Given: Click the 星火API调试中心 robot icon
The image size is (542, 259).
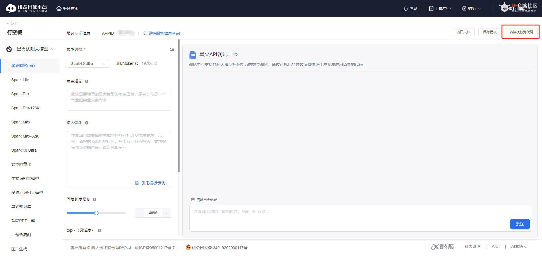Looking at the screenshot, I should [193, 54].
